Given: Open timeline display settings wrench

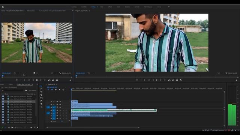Looking at the screenshot, I should pos(63,90).
